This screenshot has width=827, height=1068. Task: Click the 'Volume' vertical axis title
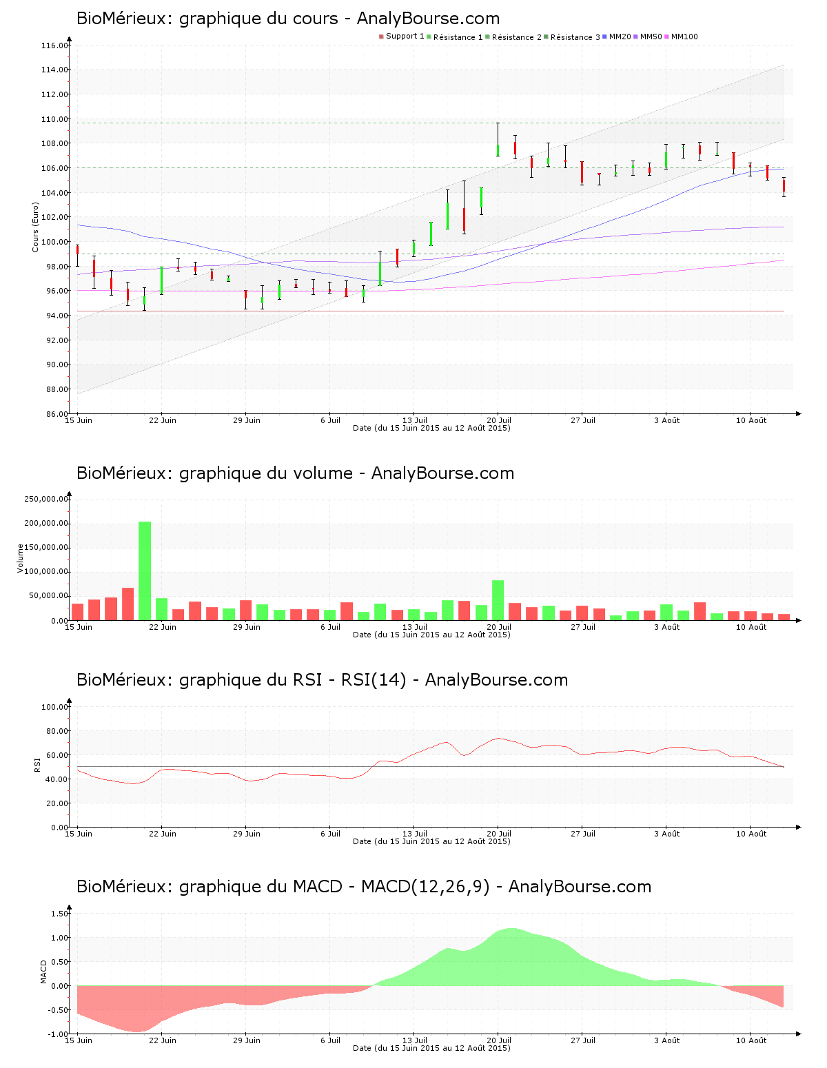(x=20, y=558)
